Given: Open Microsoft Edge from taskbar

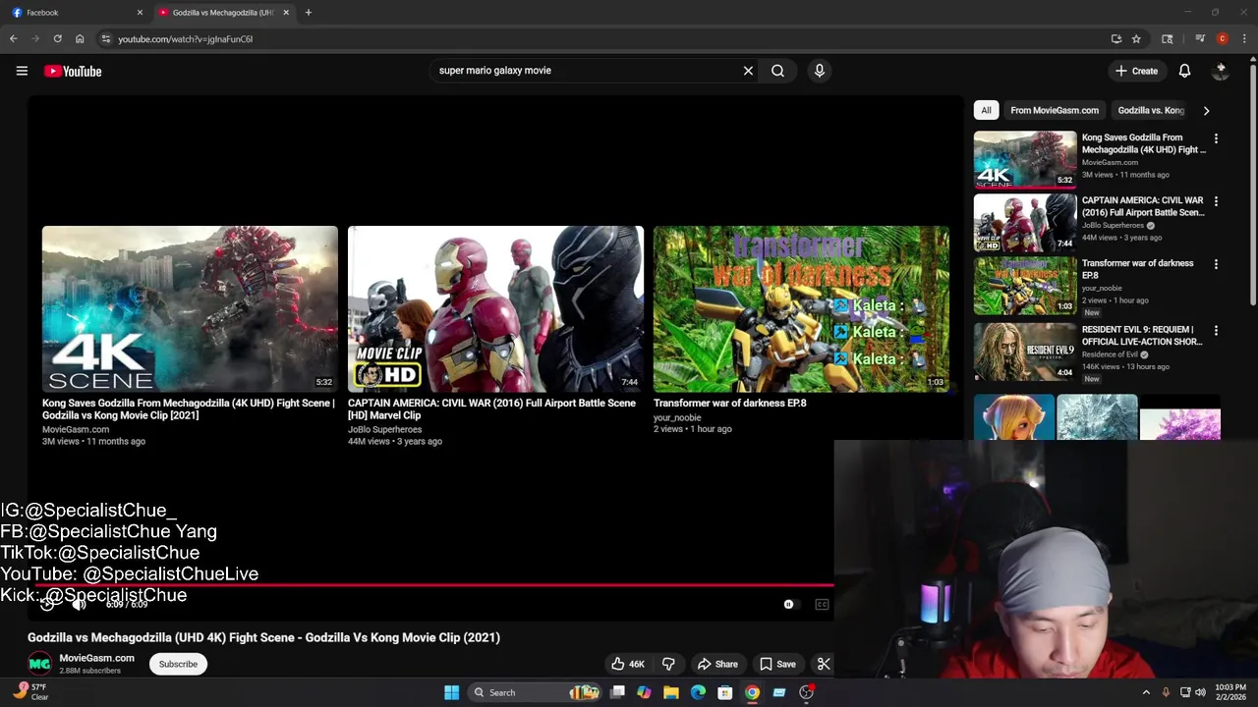Looking at the screenshot, I should click(698, 692).
